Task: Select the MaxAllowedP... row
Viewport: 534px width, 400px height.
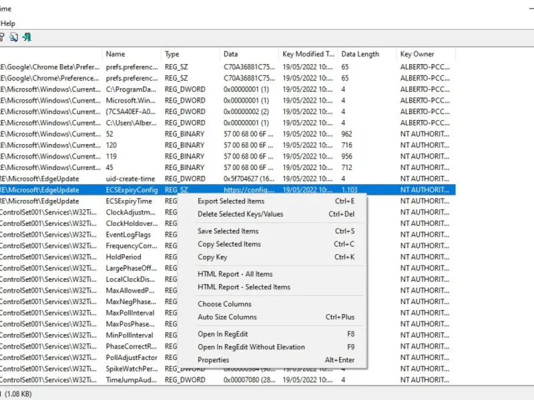Action: [228, 291]
